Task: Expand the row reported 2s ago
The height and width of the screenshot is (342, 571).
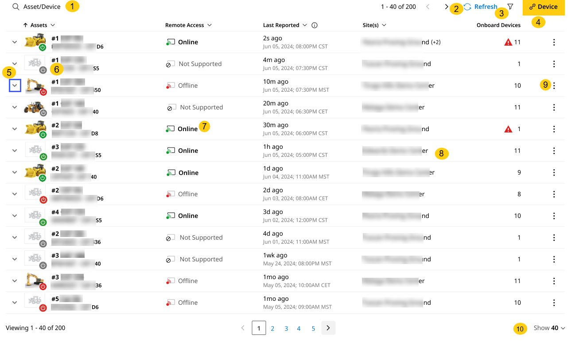Action: tap(15, 42)
